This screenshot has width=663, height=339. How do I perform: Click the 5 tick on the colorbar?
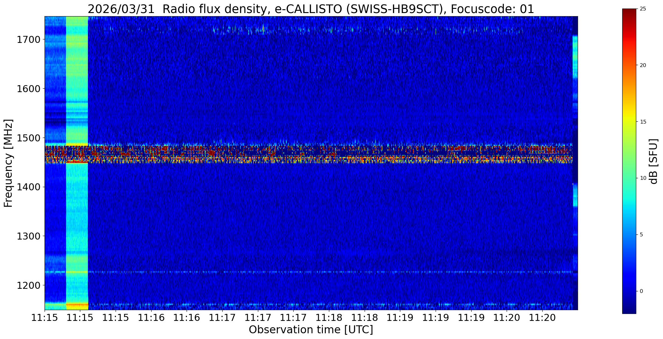(x=641, y=234)
